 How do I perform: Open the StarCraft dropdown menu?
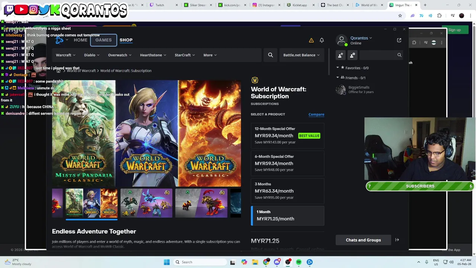coord(185,55)
